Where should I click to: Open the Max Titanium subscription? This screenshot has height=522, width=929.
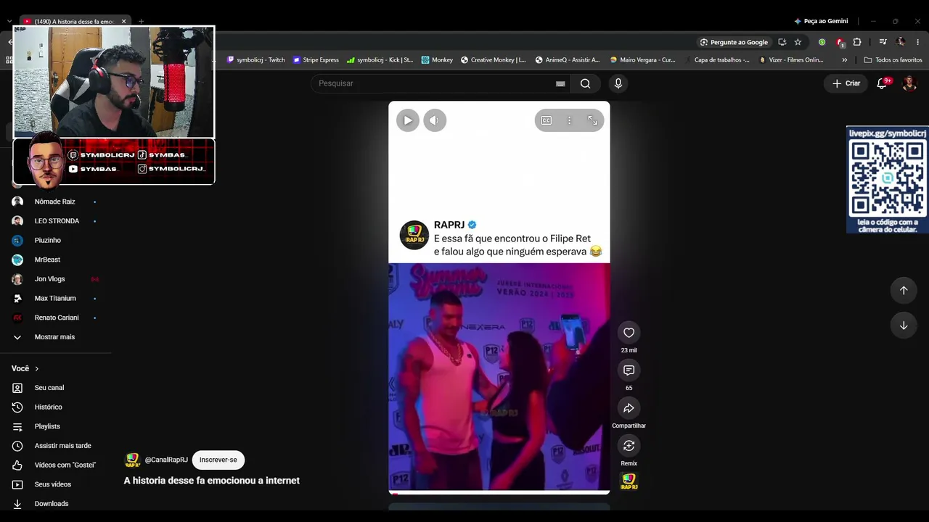55,298
